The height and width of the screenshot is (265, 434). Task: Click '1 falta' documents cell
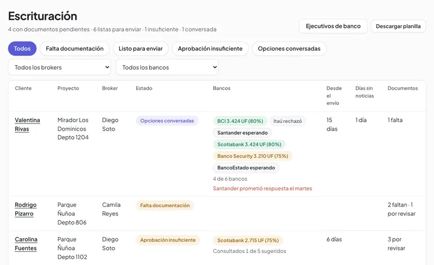[395, 120]
